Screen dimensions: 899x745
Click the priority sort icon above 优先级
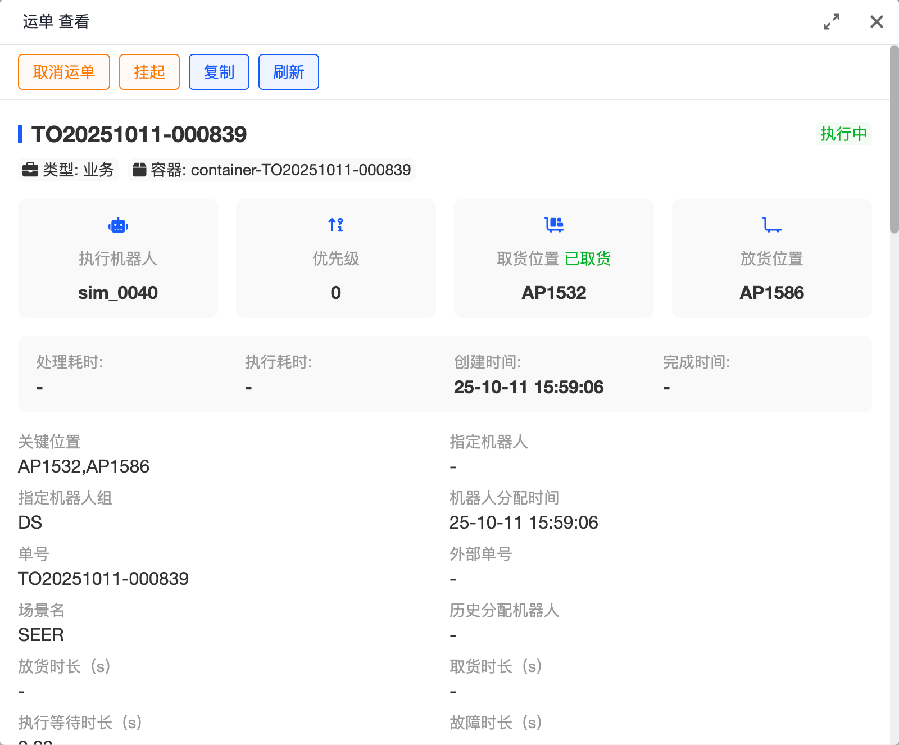pyautogui.click(x=335, y=225)
